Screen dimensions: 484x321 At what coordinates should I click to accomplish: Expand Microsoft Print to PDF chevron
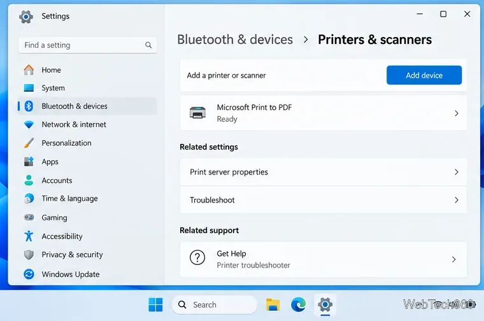[x=457, y=113]
